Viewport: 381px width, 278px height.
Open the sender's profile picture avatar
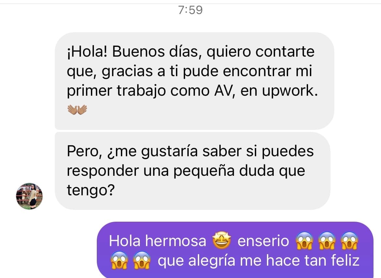pos(29,196)
